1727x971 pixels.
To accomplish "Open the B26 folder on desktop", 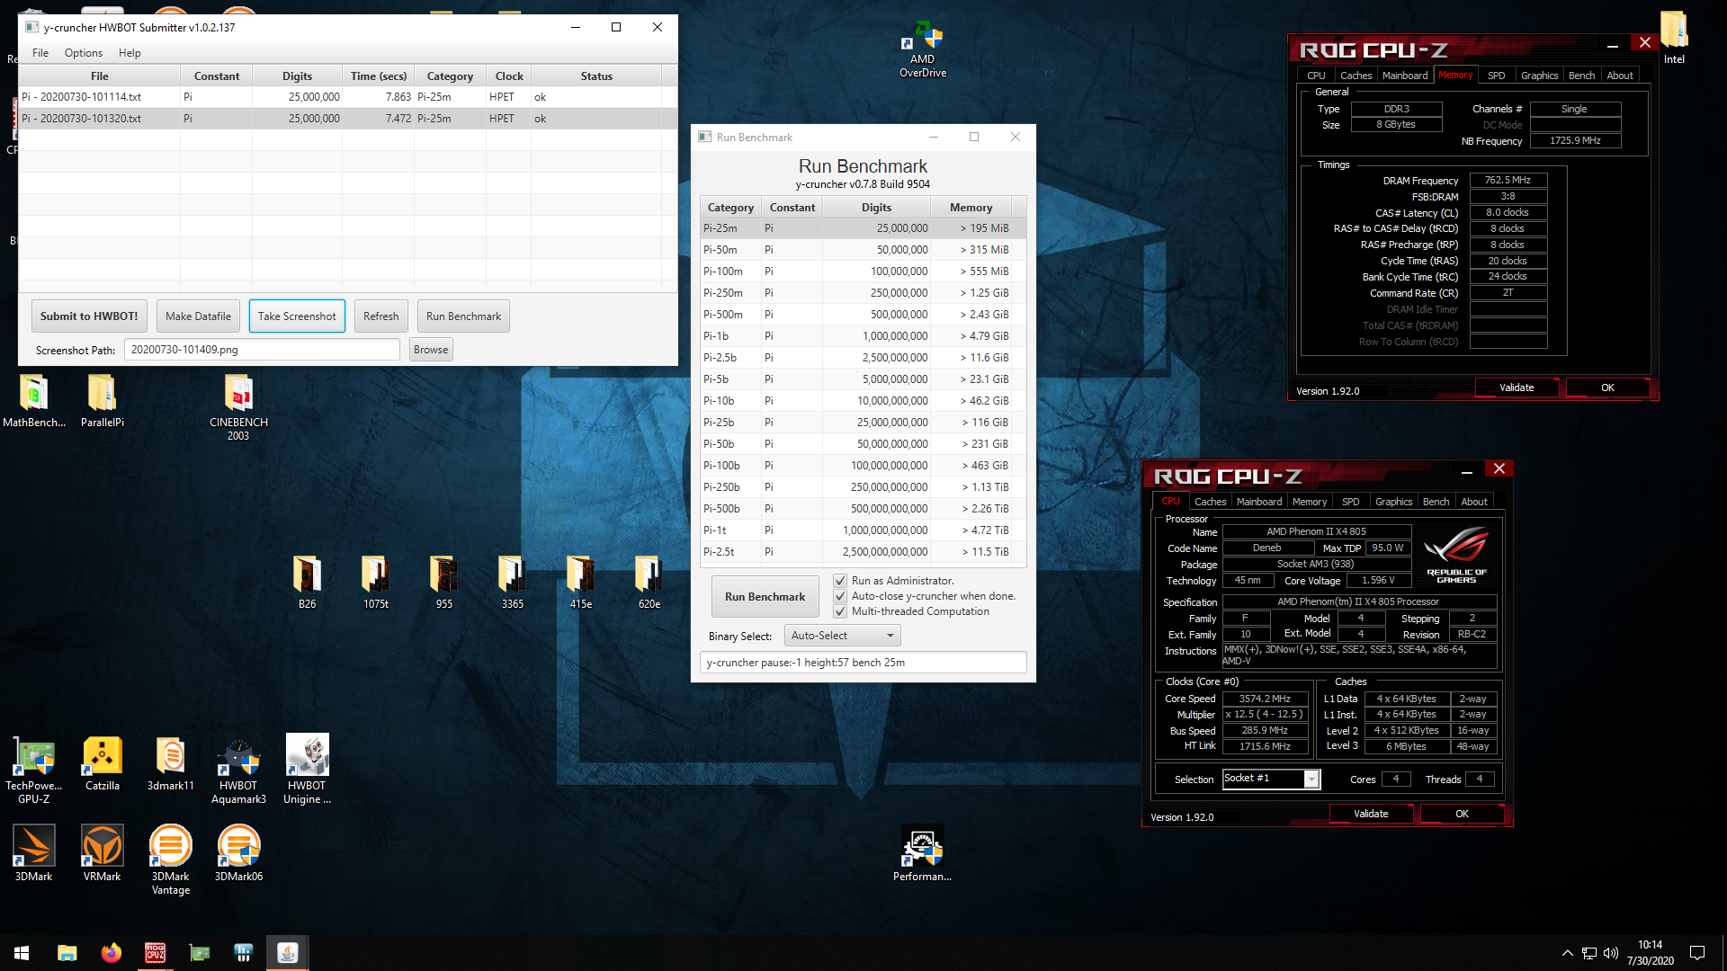I will click(x=307, y=583).
